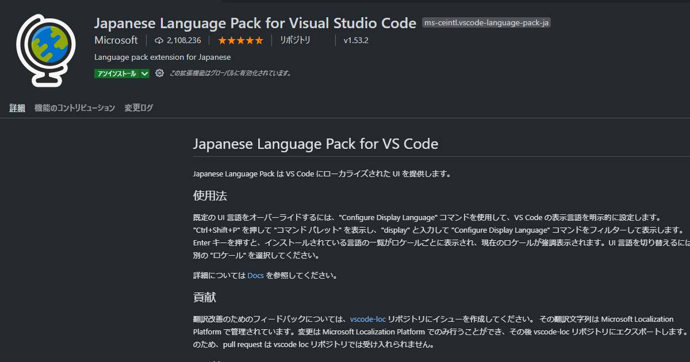
Task: Click the 使用法 heading
Action: 210,195
